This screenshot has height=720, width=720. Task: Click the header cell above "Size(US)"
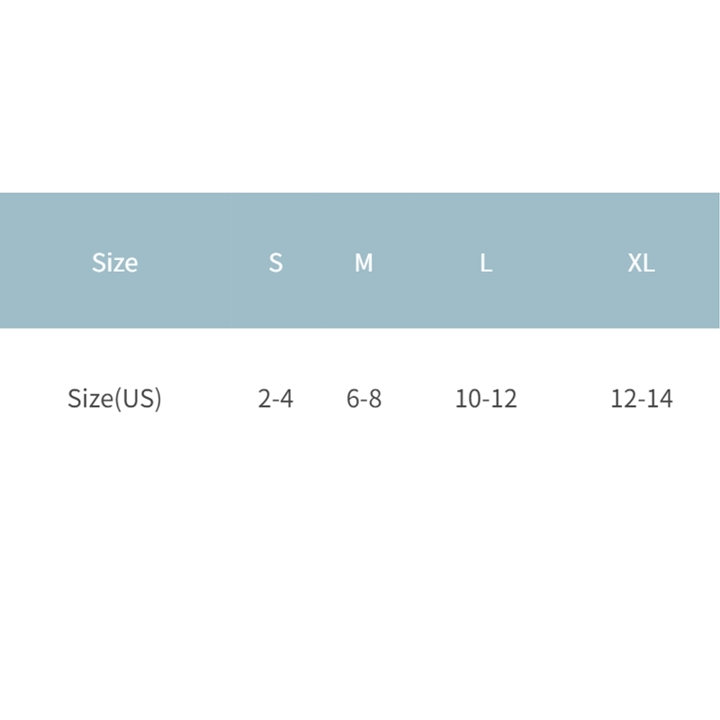pos(114,263)
